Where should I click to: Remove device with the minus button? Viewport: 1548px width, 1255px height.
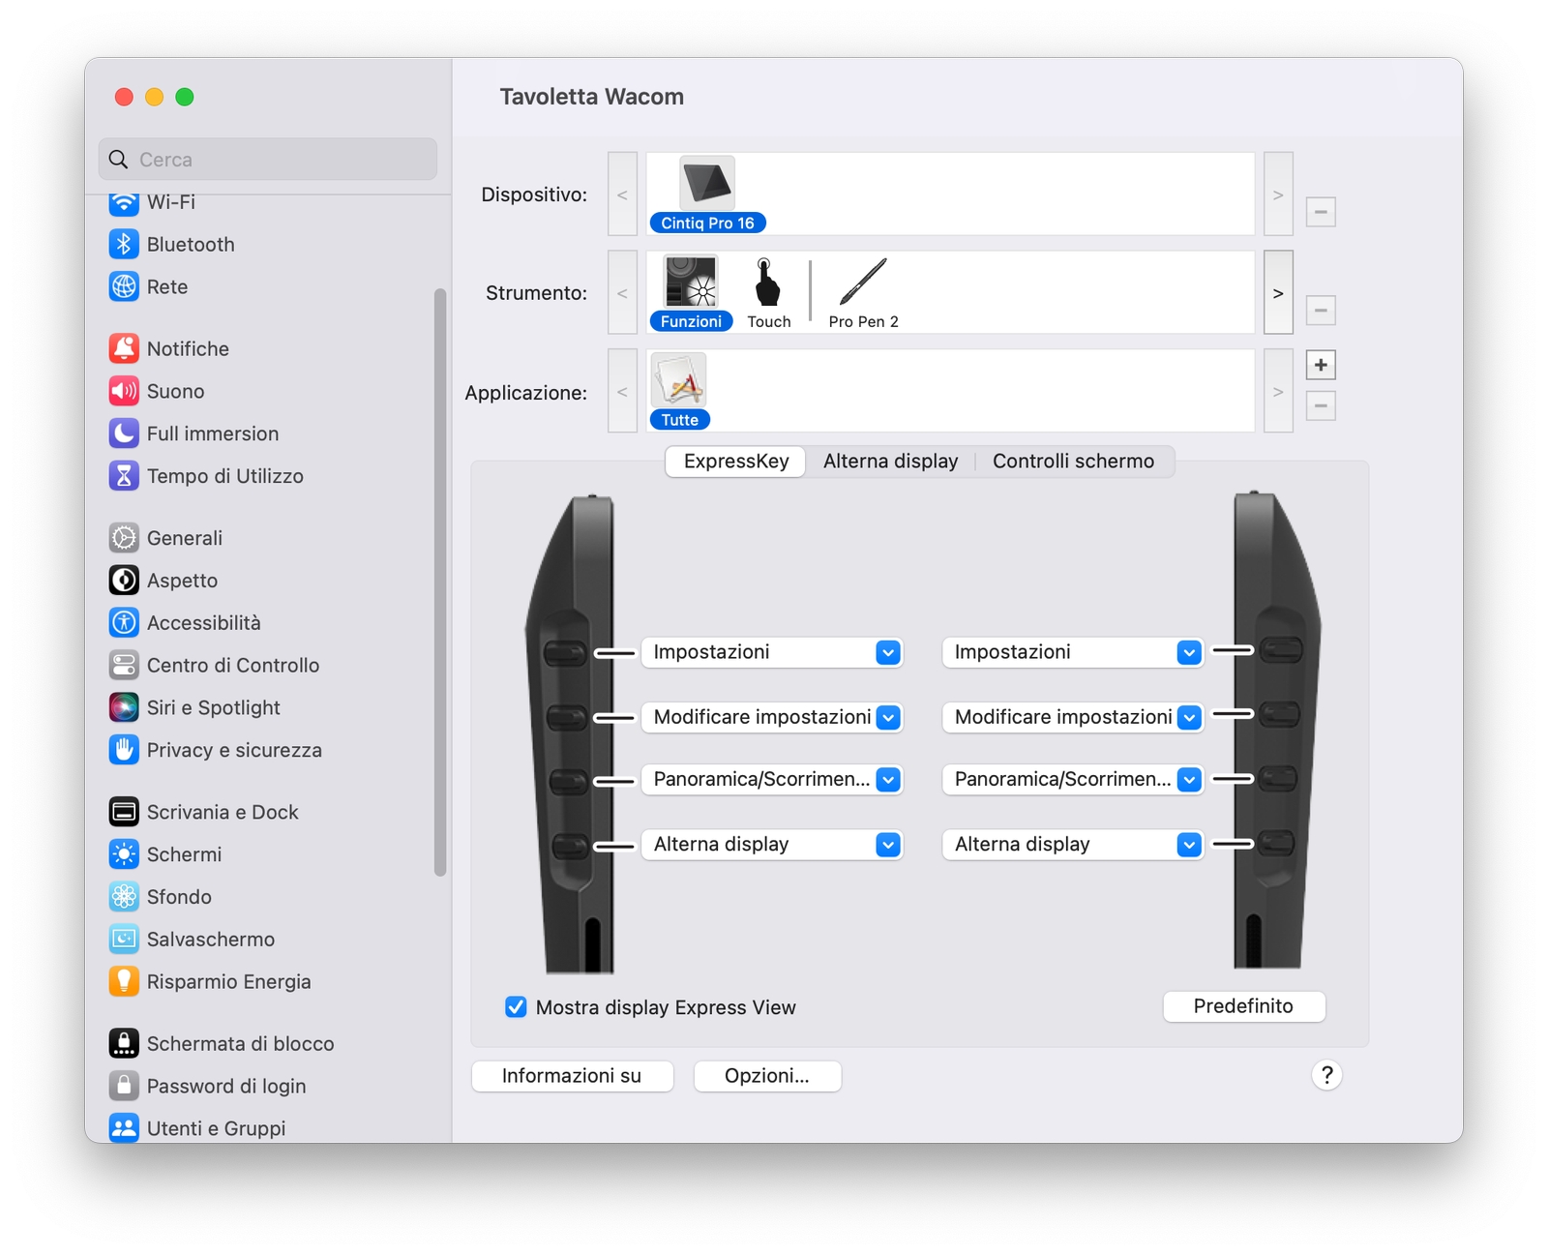coord(1321,211)
